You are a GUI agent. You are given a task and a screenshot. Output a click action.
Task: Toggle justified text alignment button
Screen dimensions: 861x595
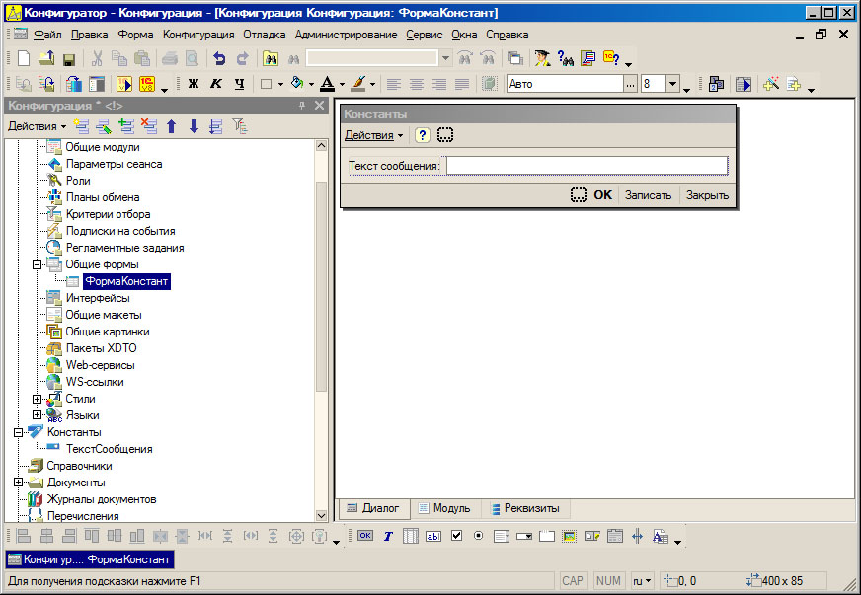coord(462,84)
